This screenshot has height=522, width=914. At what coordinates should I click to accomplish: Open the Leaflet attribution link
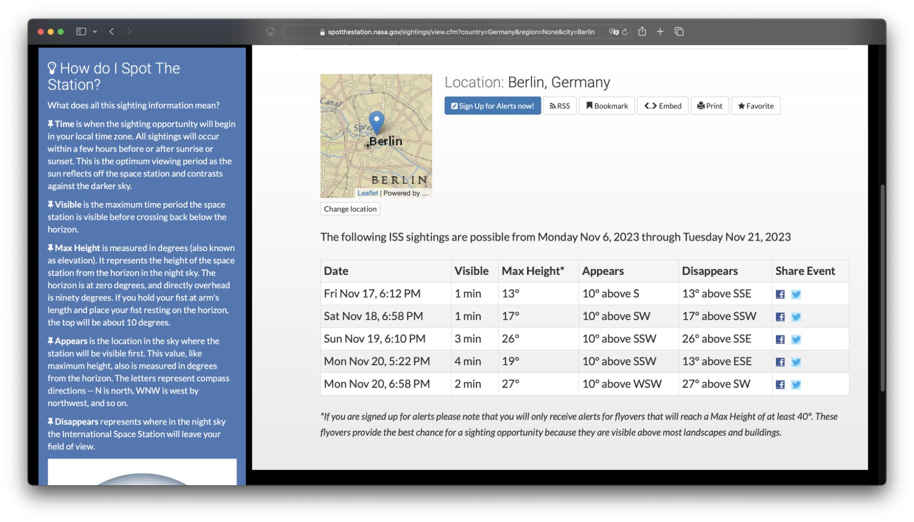367,193
